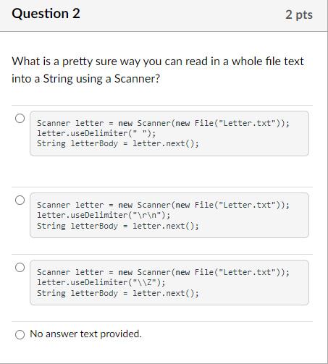Click the 'Question 2' heading

46,14
